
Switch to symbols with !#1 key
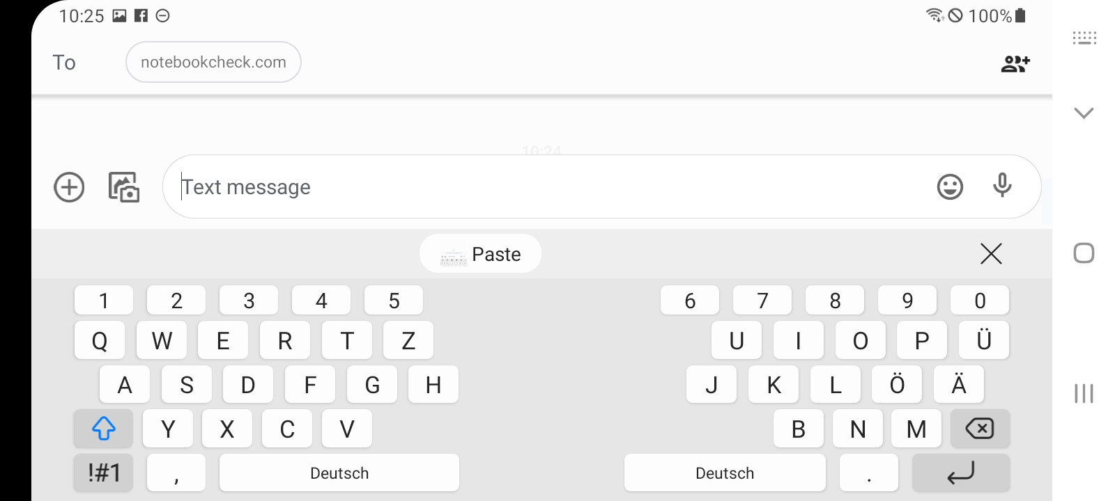click(104, 473)
